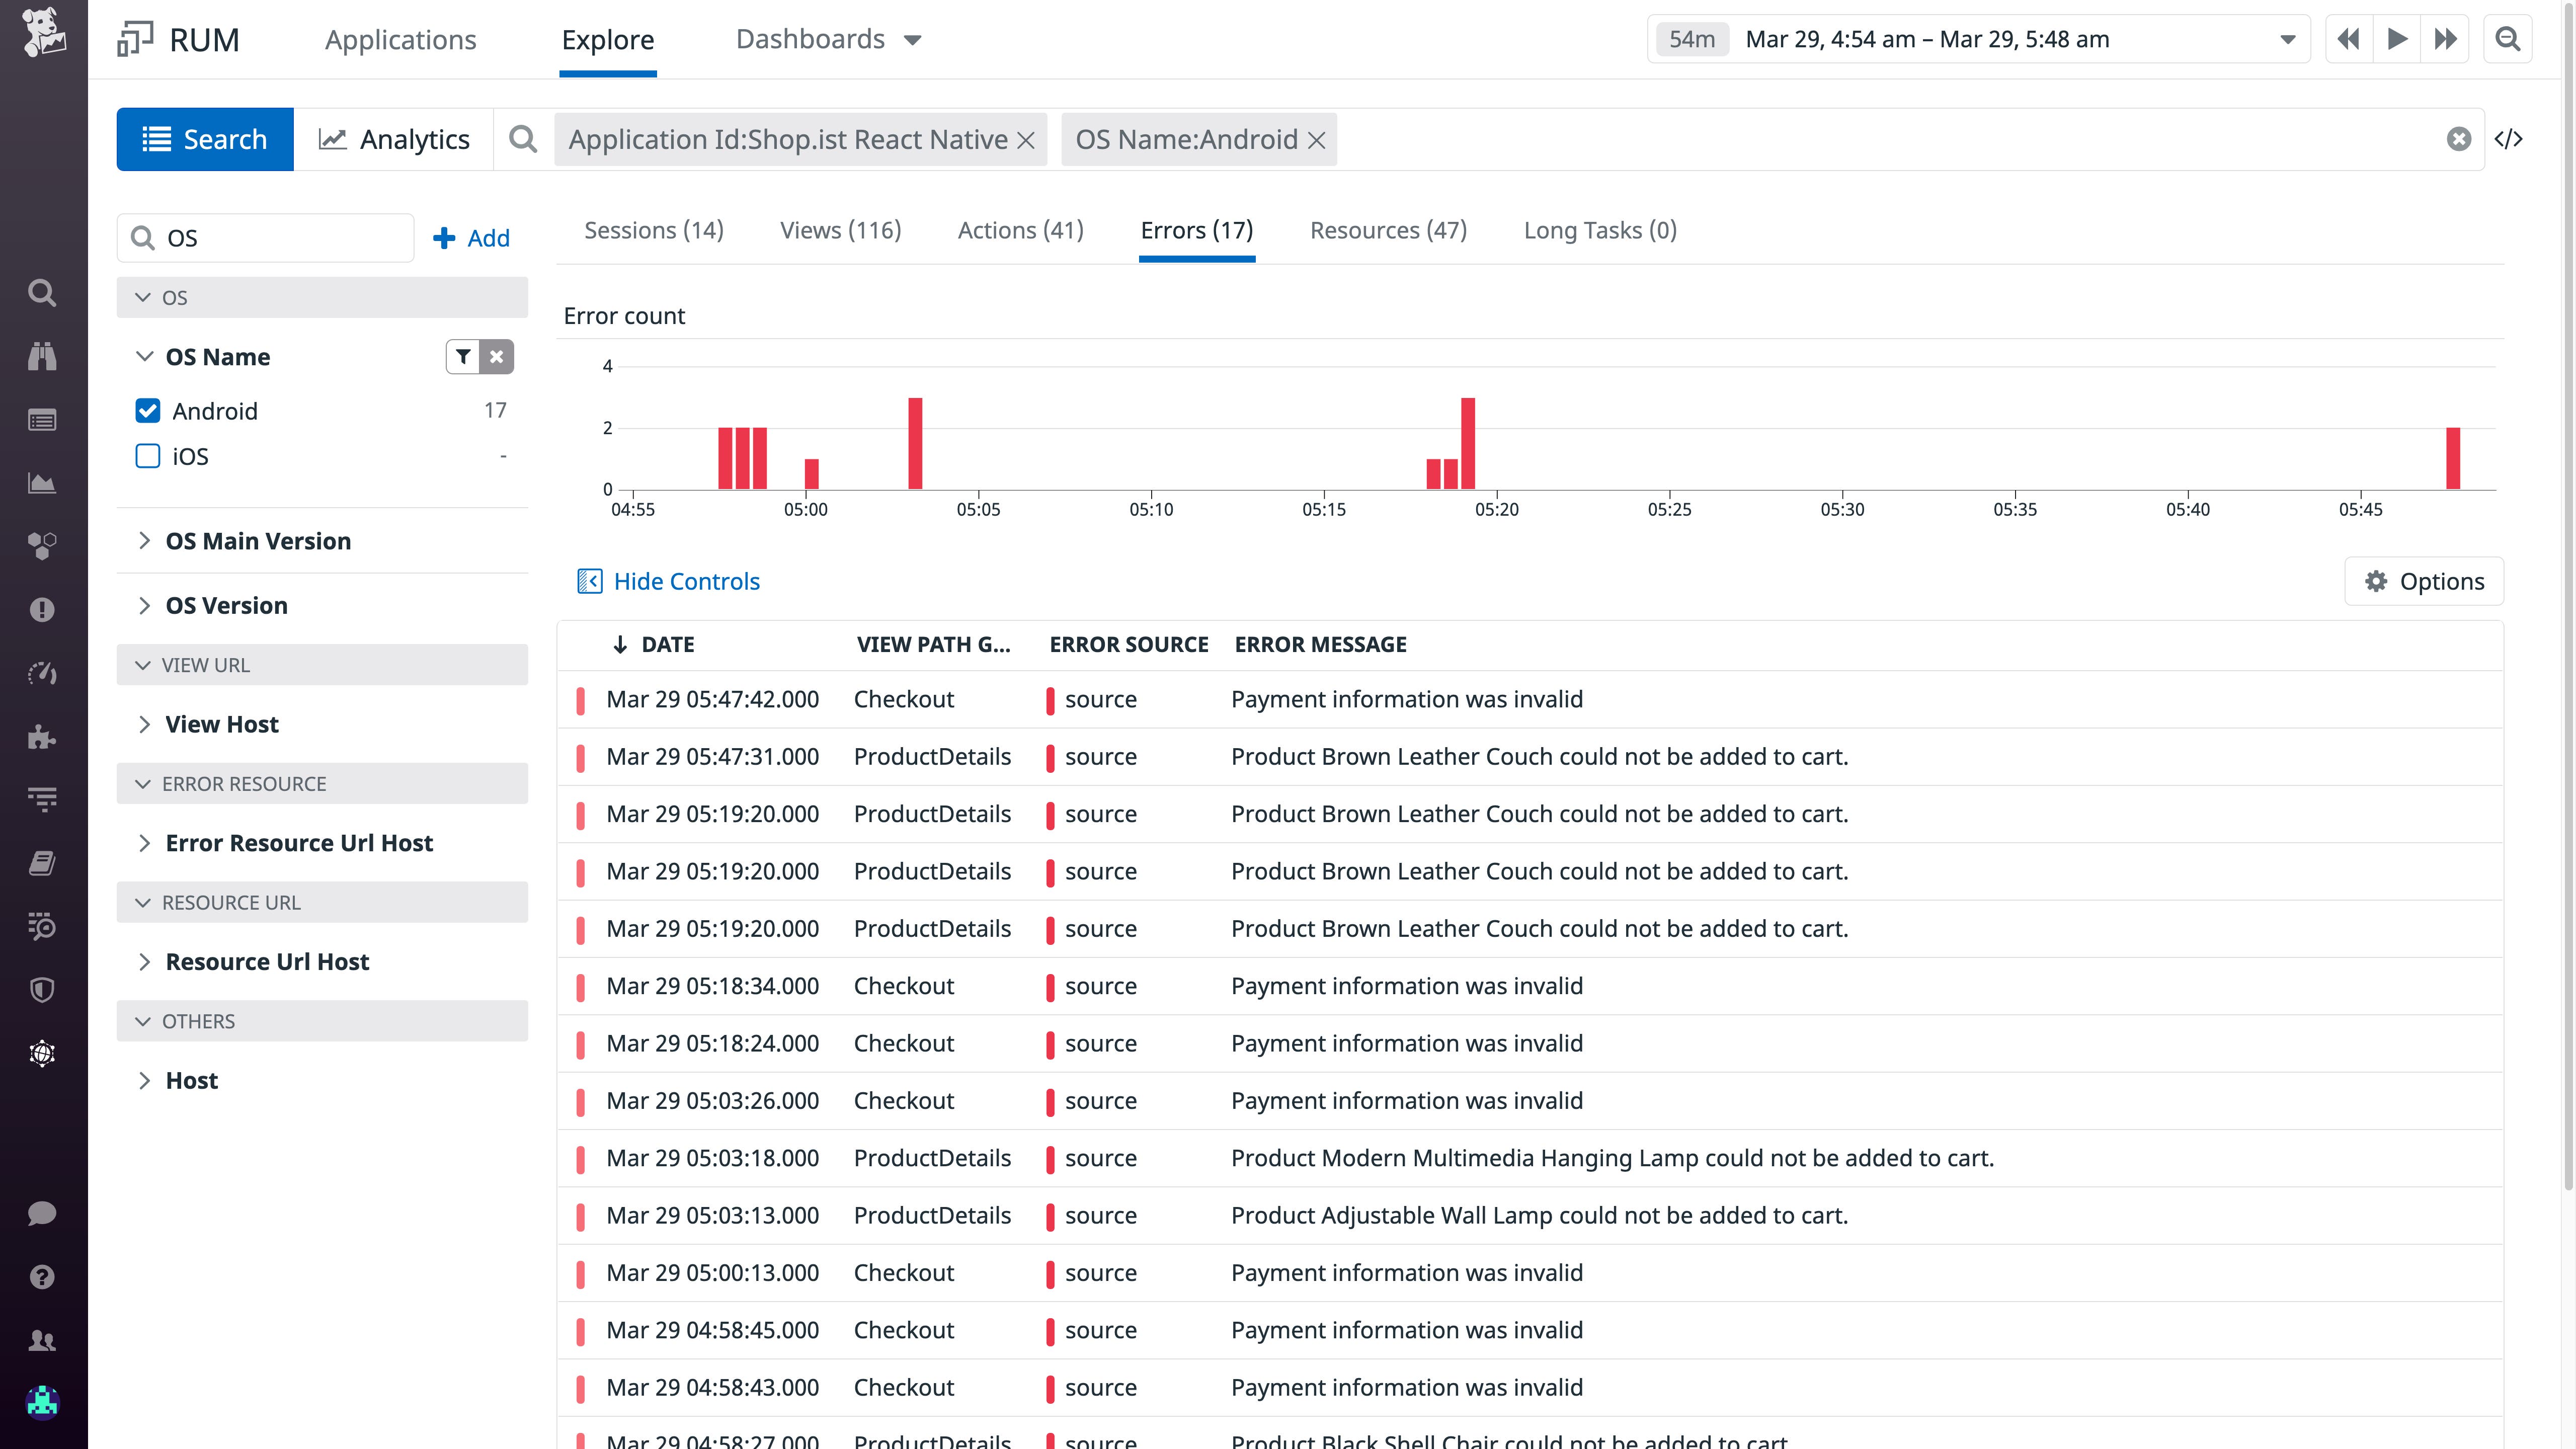Clear the OS Name facet selection with X toggle
Screen dimensions: 2576x1449
[x=497, y=356]
